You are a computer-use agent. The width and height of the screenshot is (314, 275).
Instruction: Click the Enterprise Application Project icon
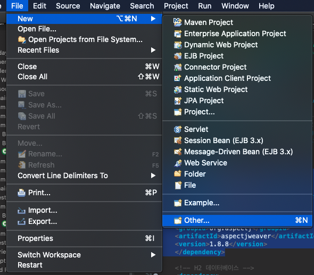[178, 34]
